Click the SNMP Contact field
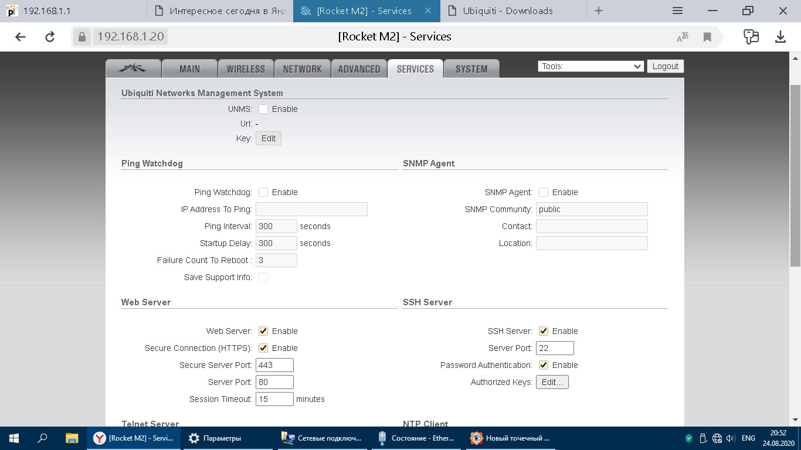801x450 pixels. [x=592, y=226]
